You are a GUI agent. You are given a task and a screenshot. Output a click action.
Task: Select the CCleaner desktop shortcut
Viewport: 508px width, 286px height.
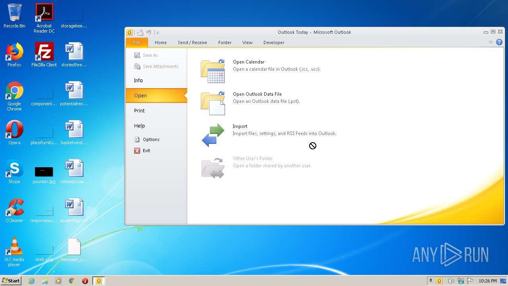[x=14, y=211]
